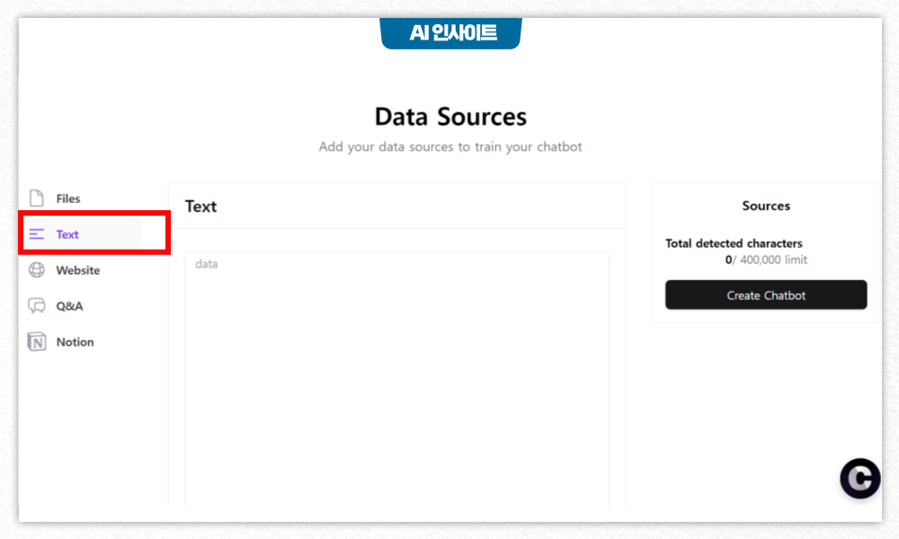Click the Website globe icon
899x539 pixels.
(x=37, y=269)
